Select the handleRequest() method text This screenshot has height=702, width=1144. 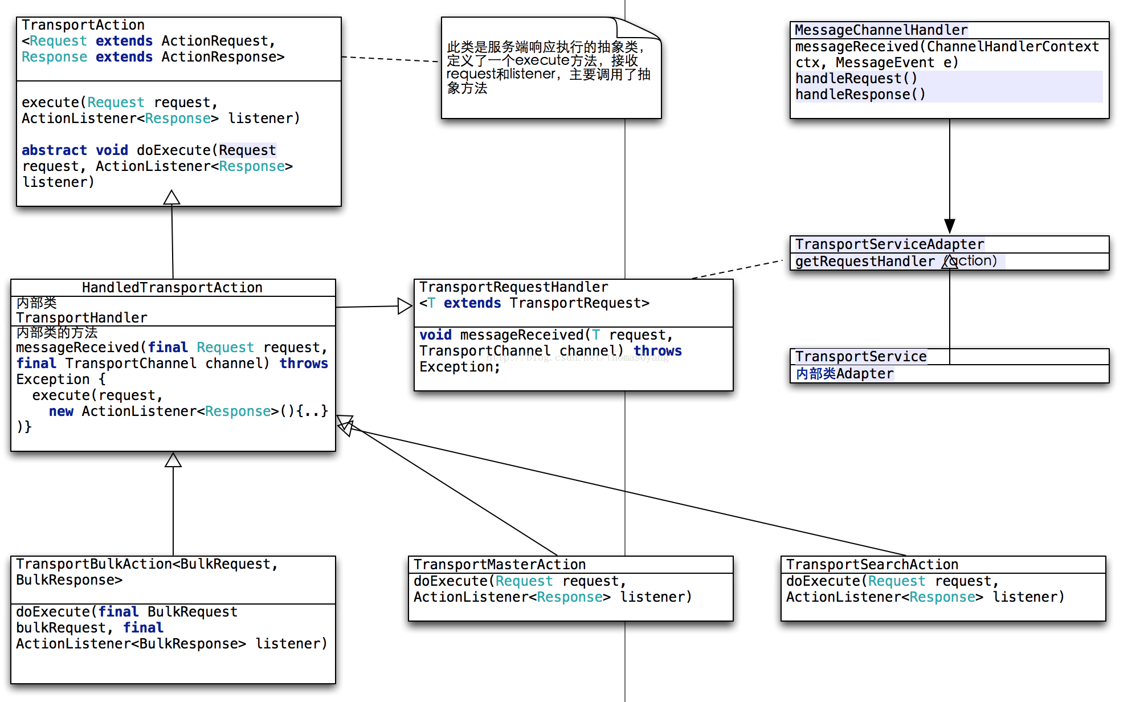click(x=856, y=79)
